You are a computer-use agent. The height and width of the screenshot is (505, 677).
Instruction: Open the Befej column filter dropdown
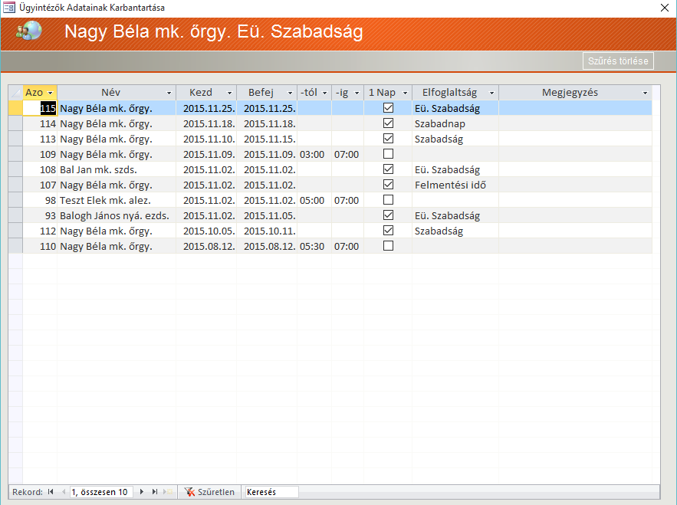tap(290, 93)
